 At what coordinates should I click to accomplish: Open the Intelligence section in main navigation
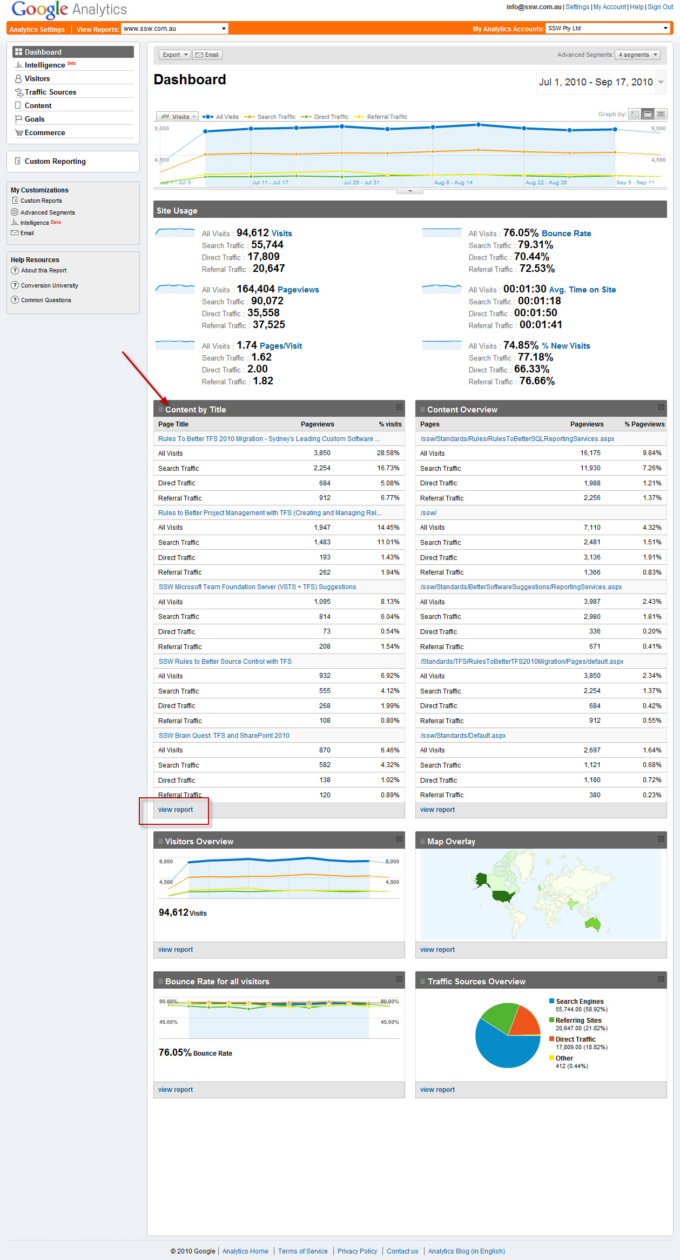(45, 65)
